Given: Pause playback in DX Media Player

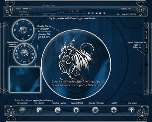Looking at the screenshot, I should coord(92,13).
